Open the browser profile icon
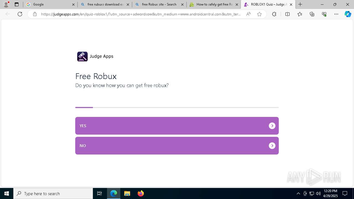 [6, 4]
